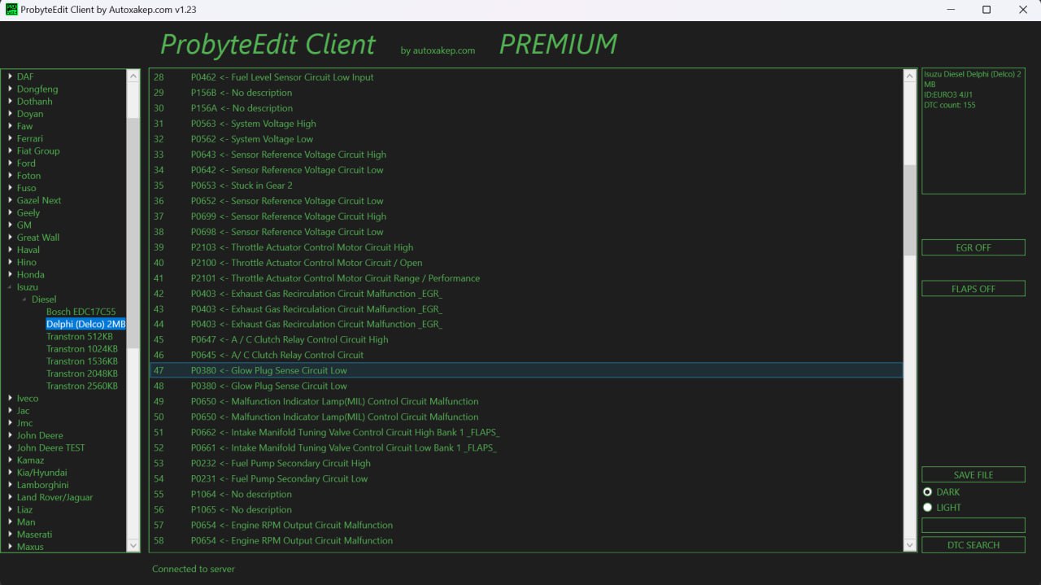Select the DARK theme radio button

click(x=928, y=492)
